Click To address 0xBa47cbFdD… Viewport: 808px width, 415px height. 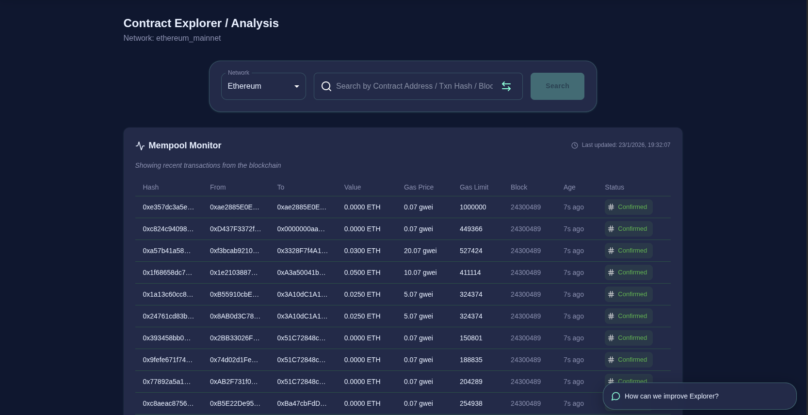[x=302, y=403]
